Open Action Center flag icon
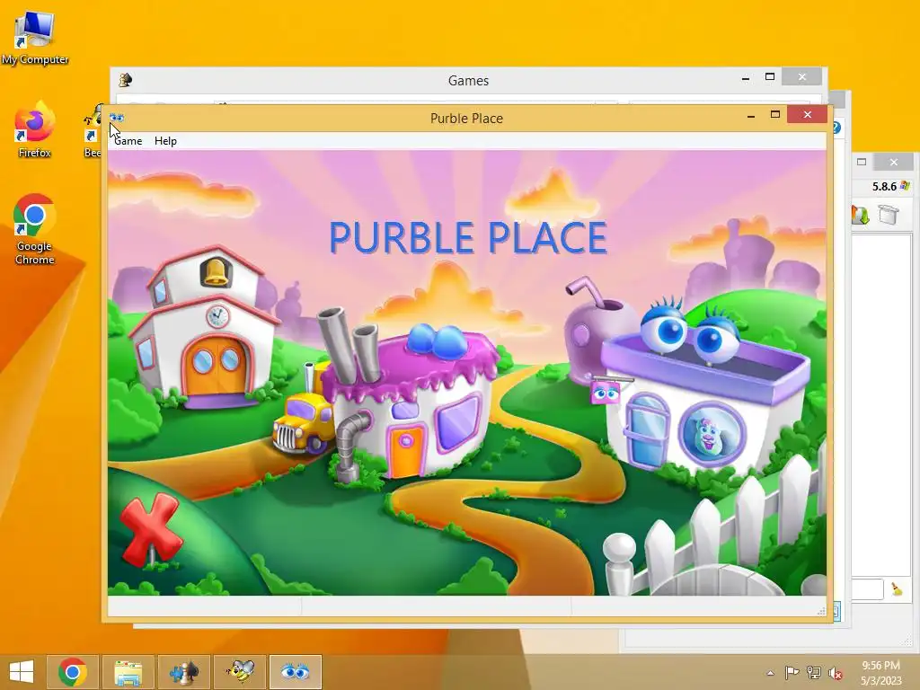This screenshot has width=920, height=690. 792,672
